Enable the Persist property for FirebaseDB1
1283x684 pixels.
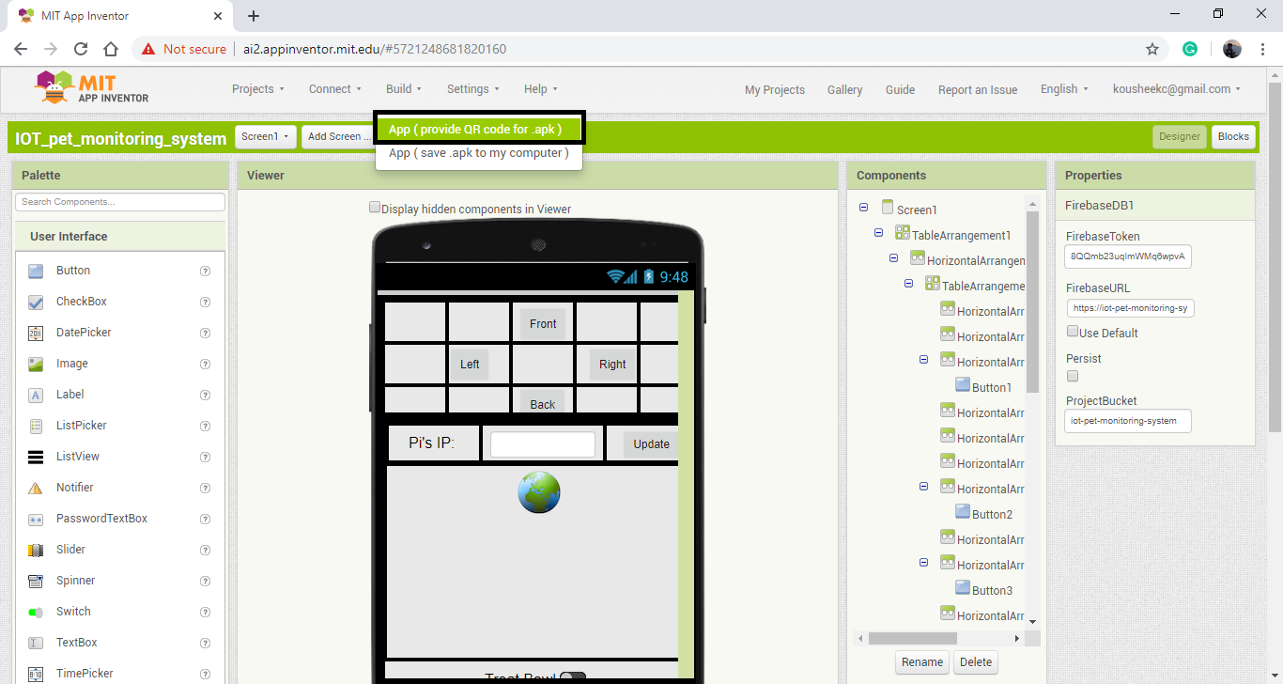pyautogui.click(x=1073, y=376)
